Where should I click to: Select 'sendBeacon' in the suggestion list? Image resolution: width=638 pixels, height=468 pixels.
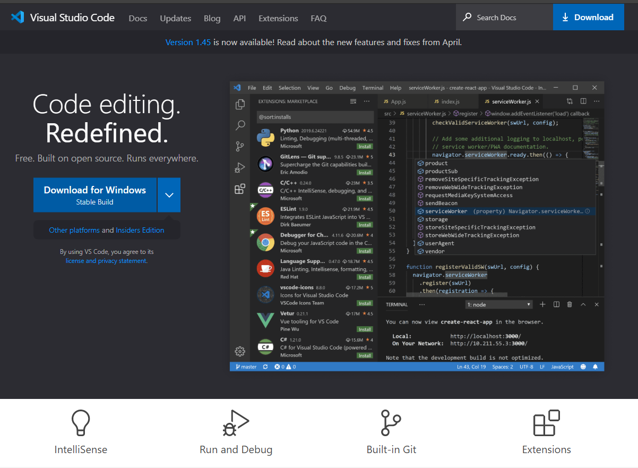(505, 203)
